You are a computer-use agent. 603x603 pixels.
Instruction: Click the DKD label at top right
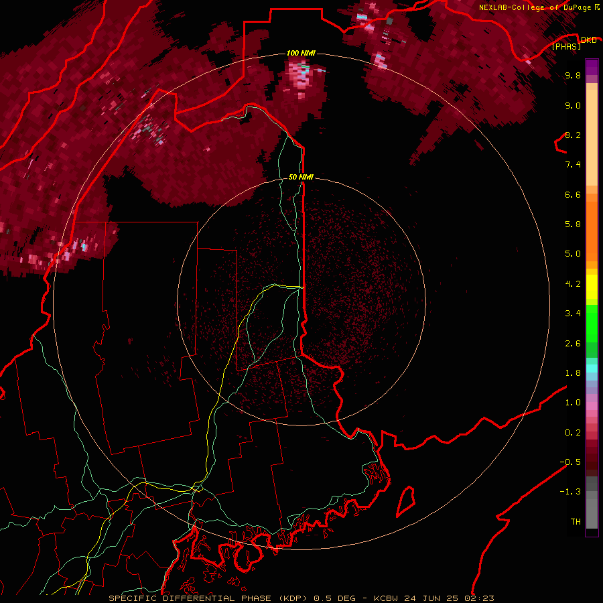click(588, 40)
